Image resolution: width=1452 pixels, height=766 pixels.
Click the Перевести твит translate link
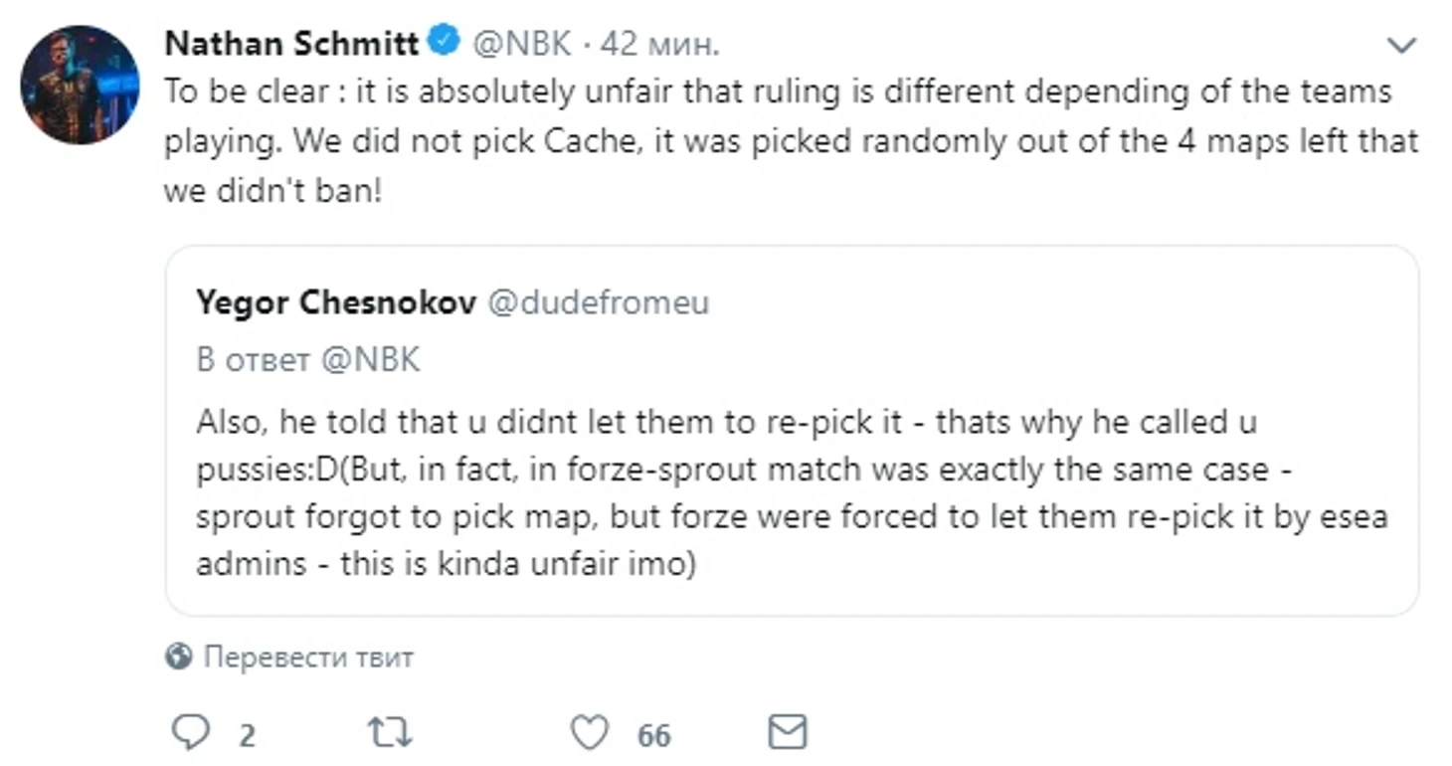(x=308, y=657)
